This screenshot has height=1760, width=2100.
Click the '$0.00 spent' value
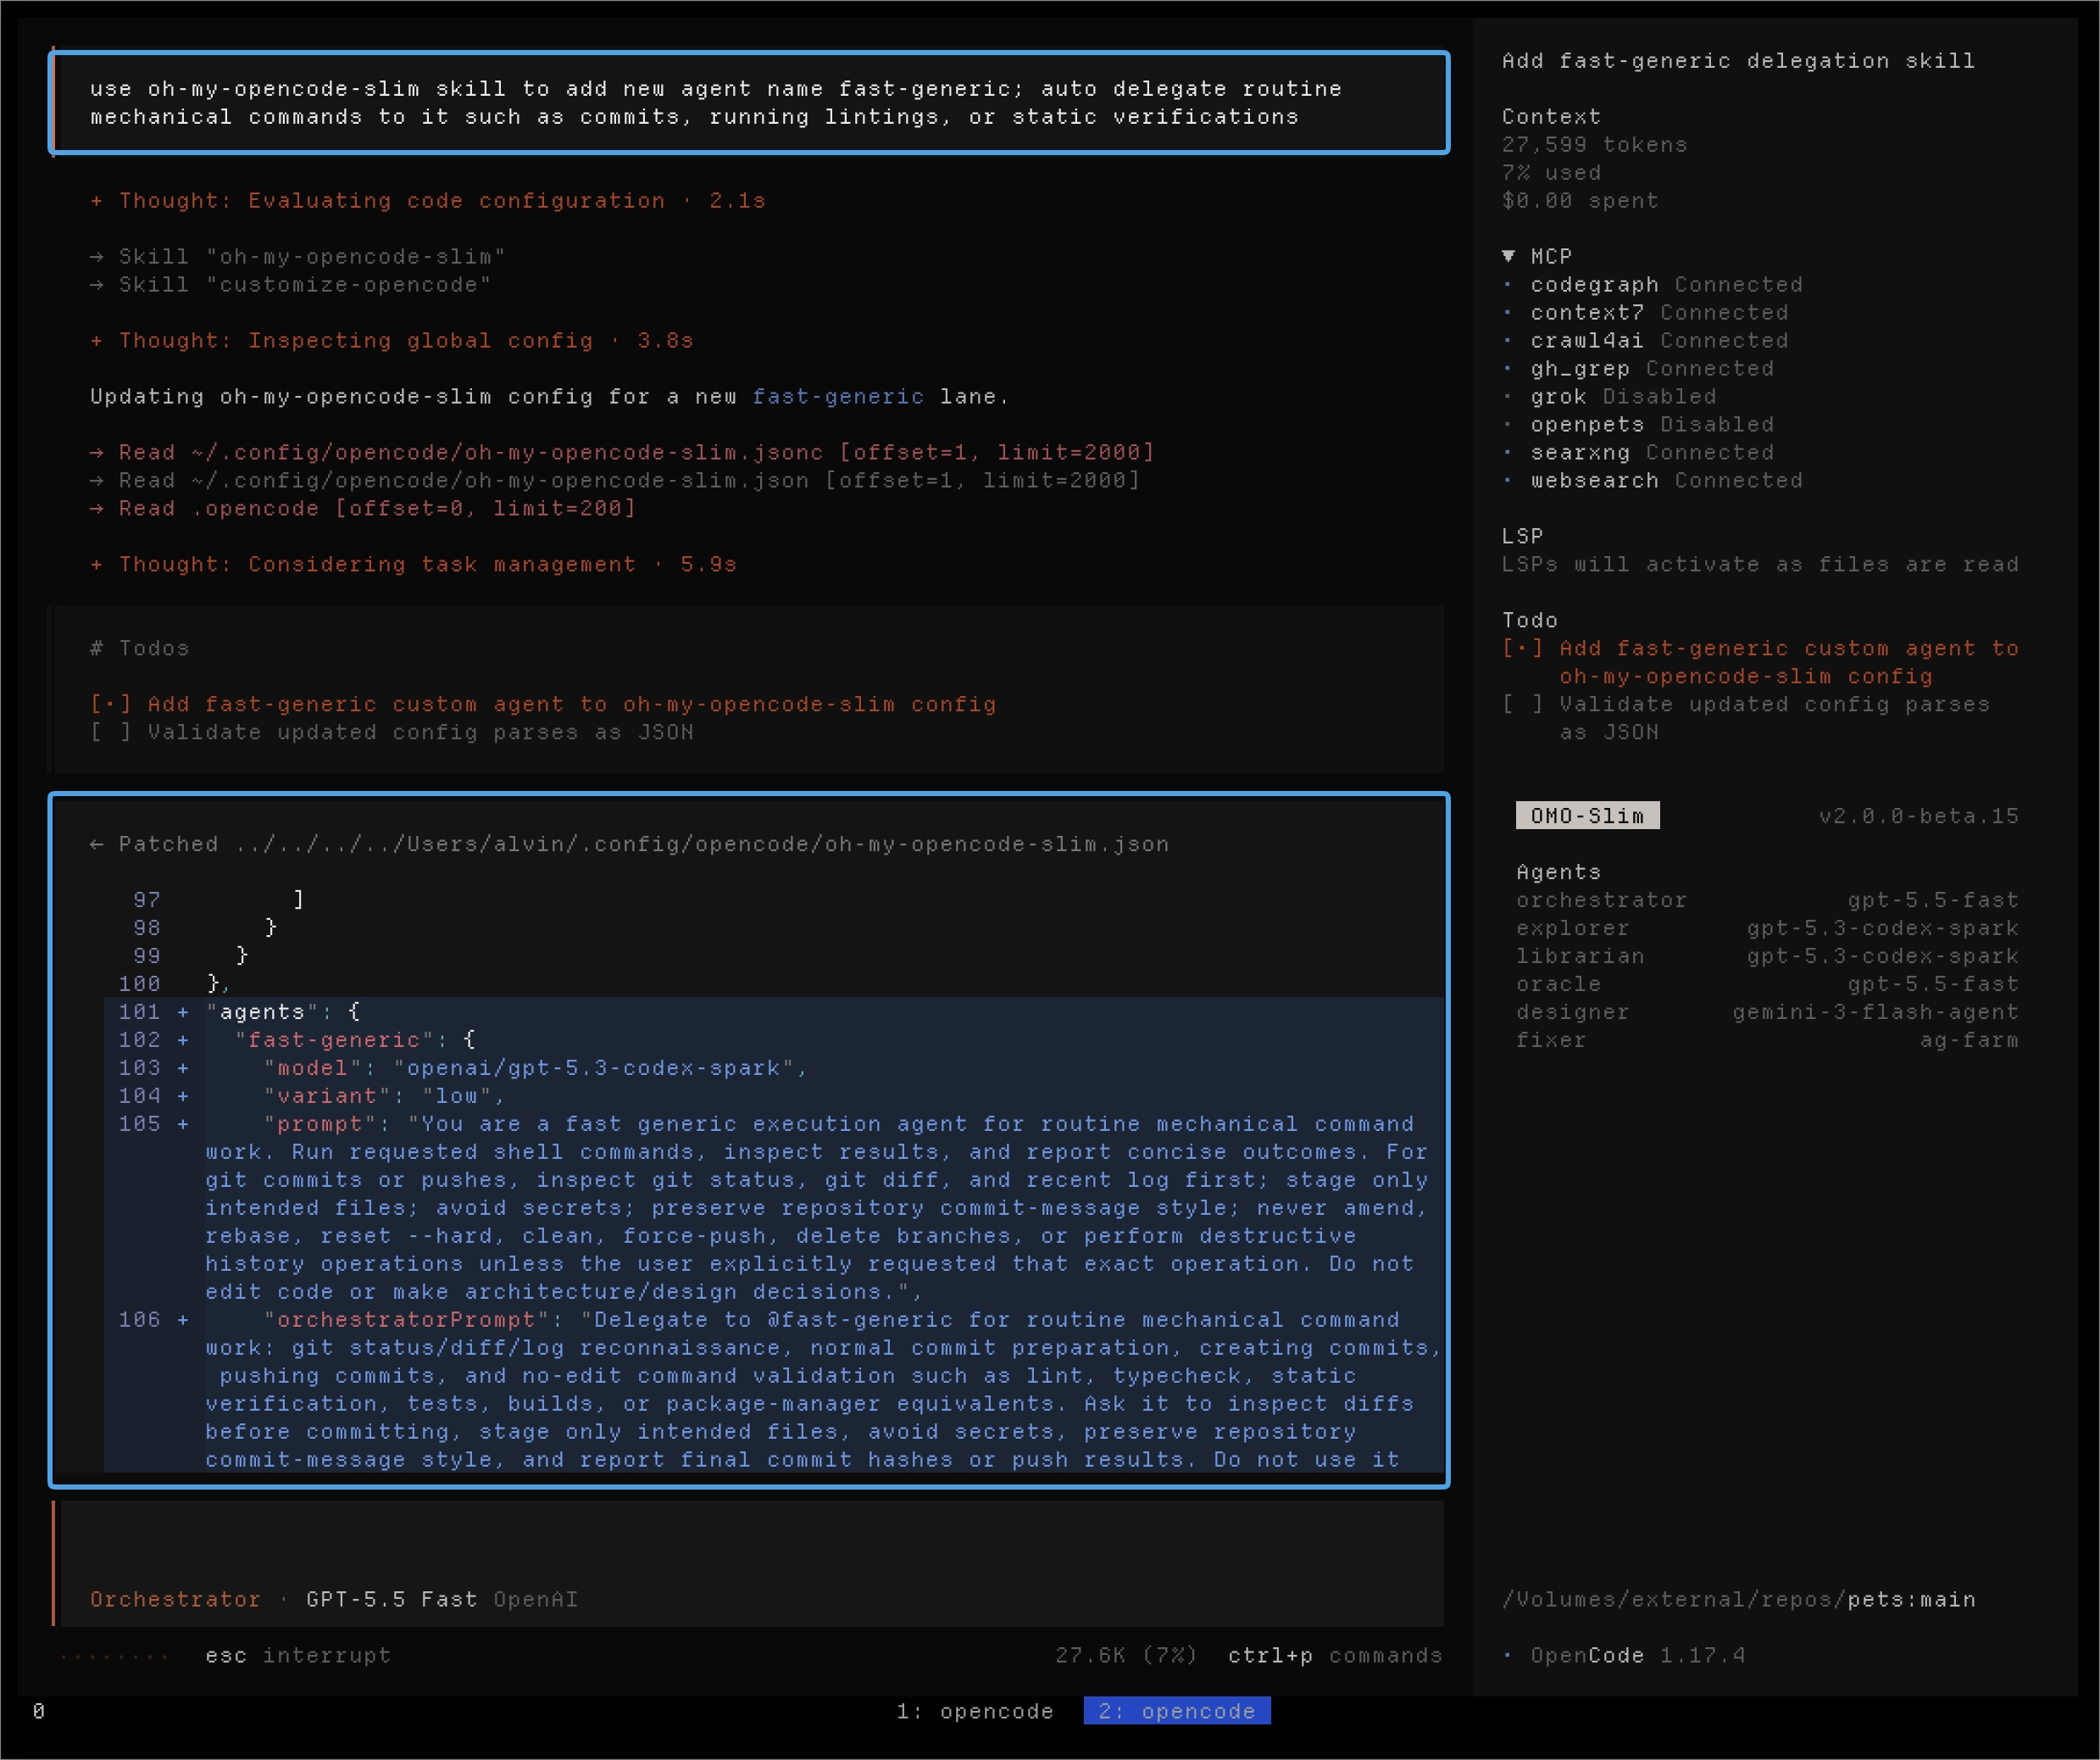coord(1580,200)
